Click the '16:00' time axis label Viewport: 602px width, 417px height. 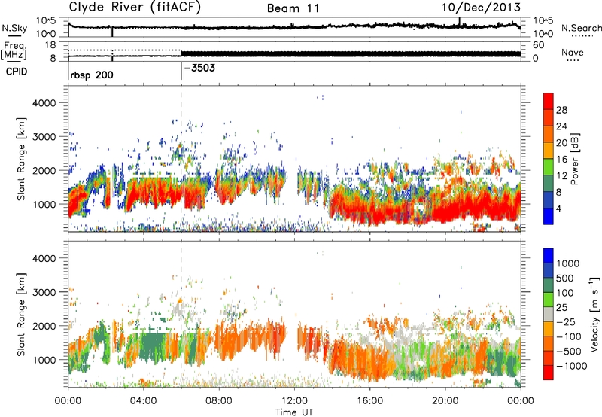click(x=369, y=401)
